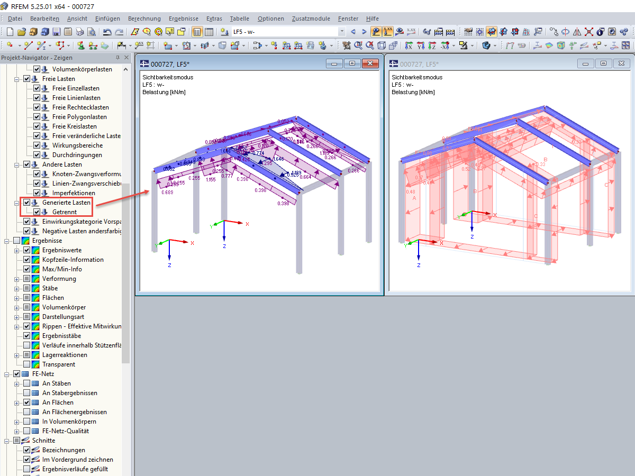Collapse the Andere Lasten tree node
The height and width of the screenshot is (476, 635).
pos(17,164)
